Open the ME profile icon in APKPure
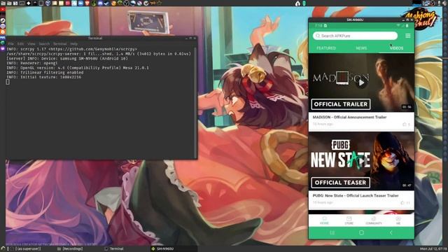Viewport: 448px width, 252px height. coord(398,220)
